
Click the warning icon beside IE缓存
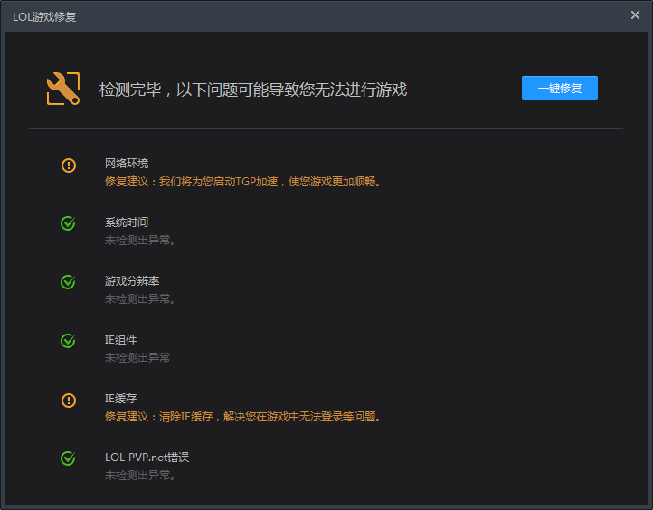[x=69, y=401]
